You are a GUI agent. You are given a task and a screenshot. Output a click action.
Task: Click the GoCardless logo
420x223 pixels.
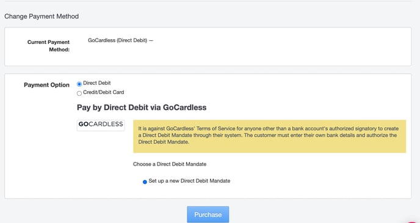click(x=101, y=125)
